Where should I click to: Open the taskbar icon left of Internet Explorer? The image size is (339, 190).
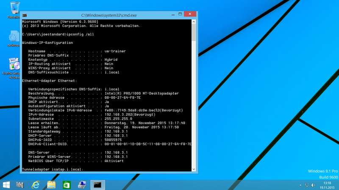pos(20,185)
